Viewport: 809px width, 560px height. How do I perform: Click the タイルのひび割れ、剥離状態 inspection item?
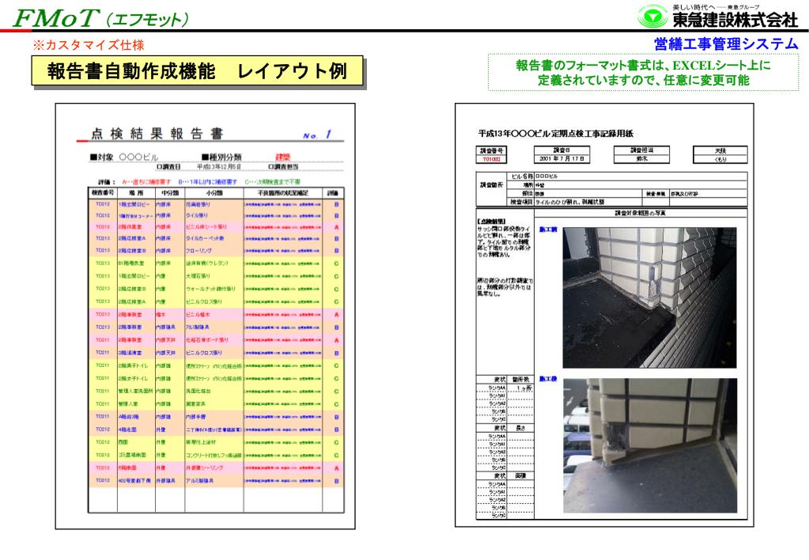tap(569, 202)
